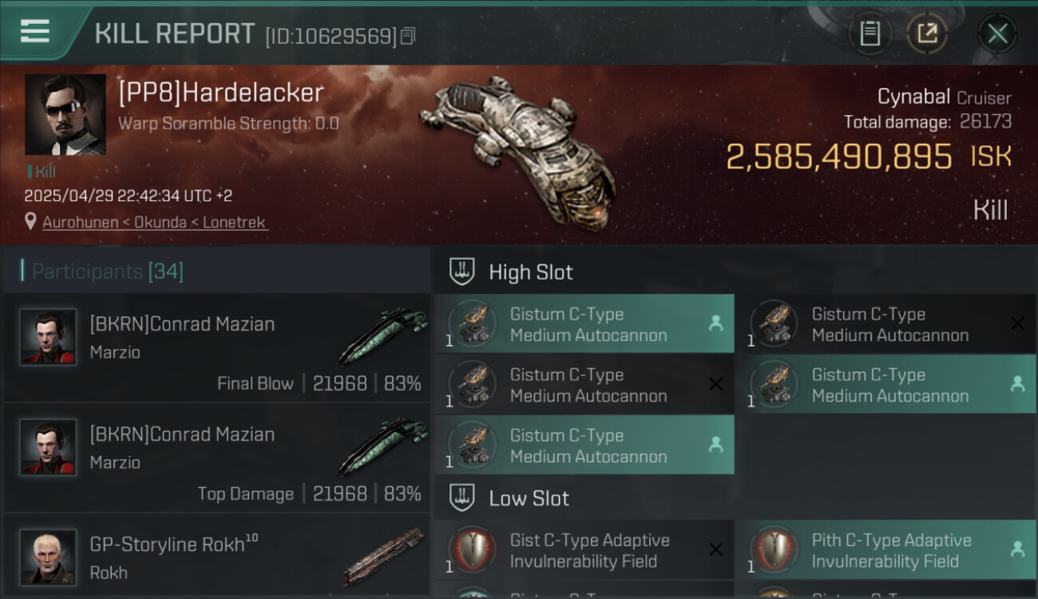Copy the kill report ID icon
Viewport: 1038px width, 599px height.
pos(408,36)
